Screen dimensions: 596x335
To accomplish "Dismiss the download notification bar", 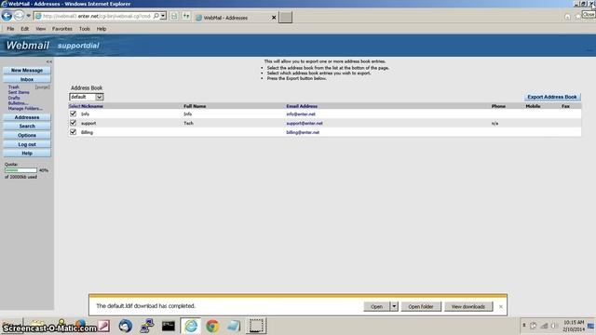I will click(501, 306).
